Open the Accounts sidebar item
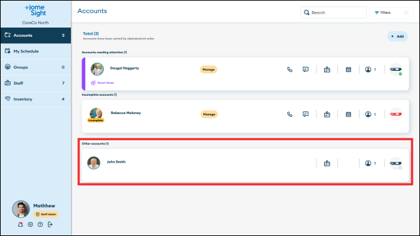420x236 pixels. [35, 35]
